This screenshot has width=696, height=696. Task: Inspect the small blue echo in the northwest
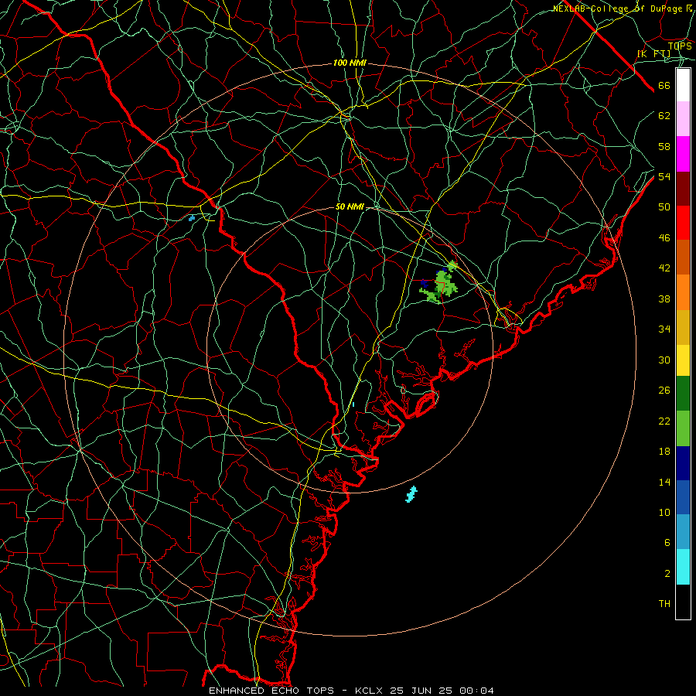pos(192,218)
